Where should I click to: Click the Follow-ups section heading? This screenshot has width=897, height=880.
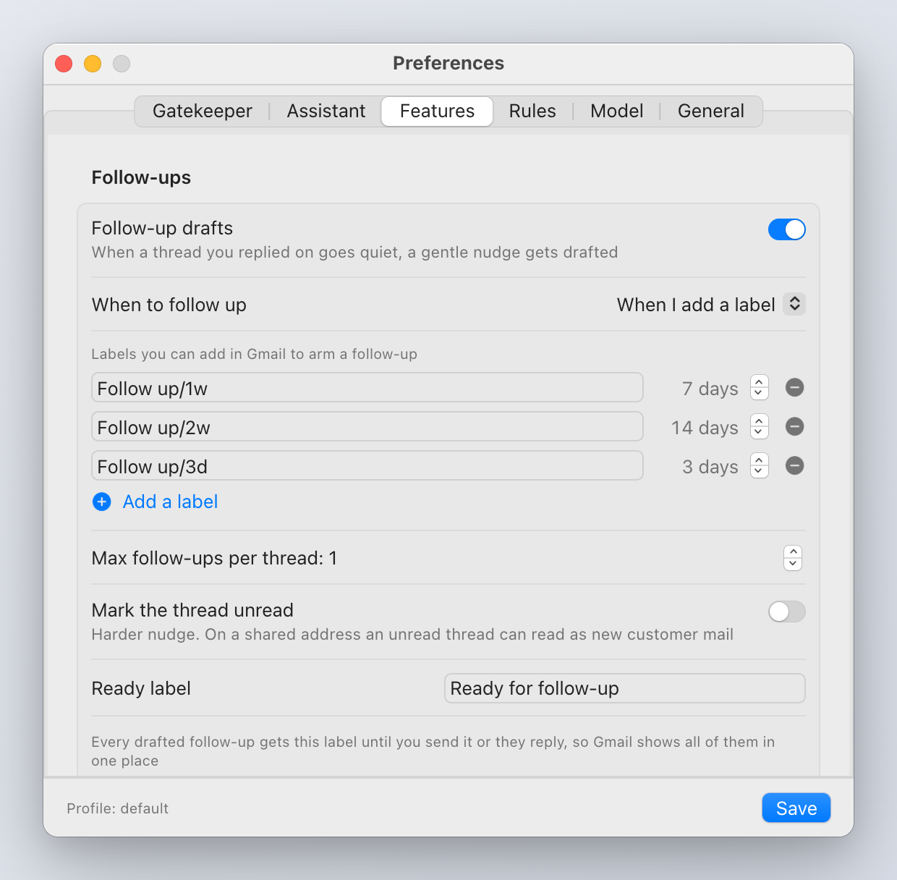tap(141, 177)
